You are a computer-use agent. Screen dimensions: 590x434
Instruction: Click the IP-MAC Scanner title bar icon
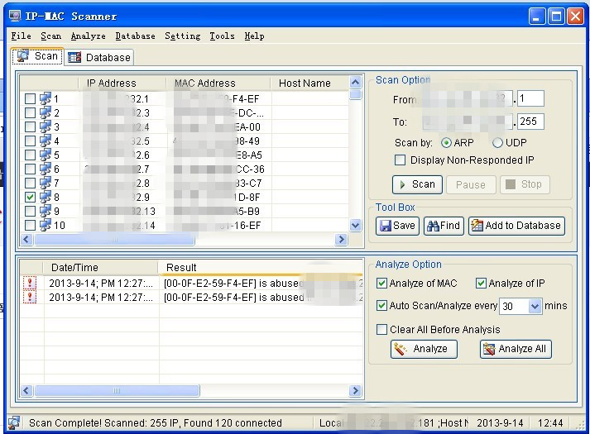(x=15, y=16)
